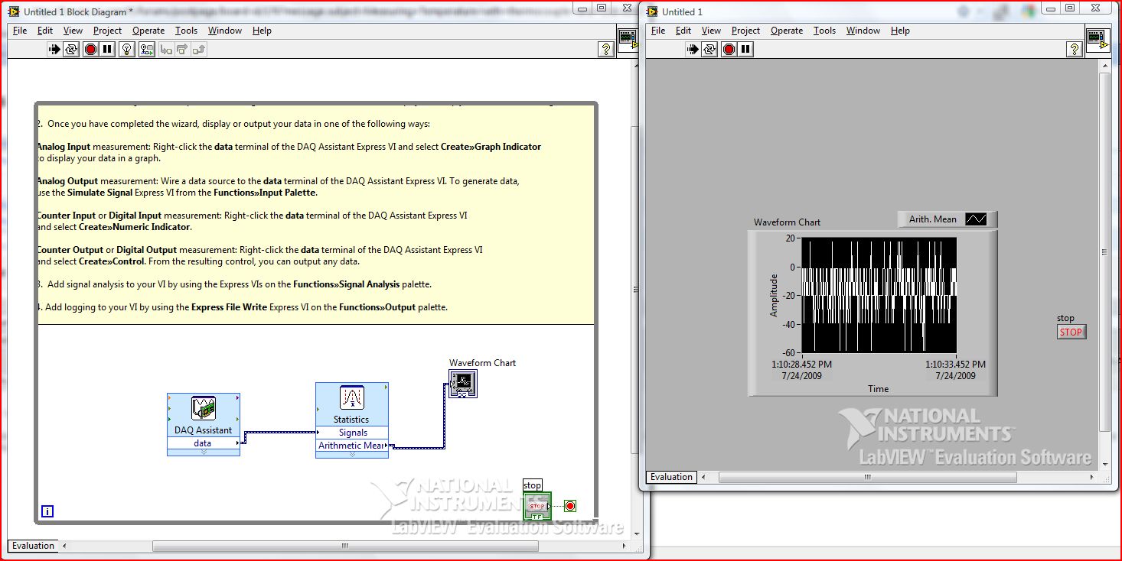The width and height of the screenshot is (1122, 561).
Task: Click Run arrow in front panel toolbar
Action: (x=693, y=50)
